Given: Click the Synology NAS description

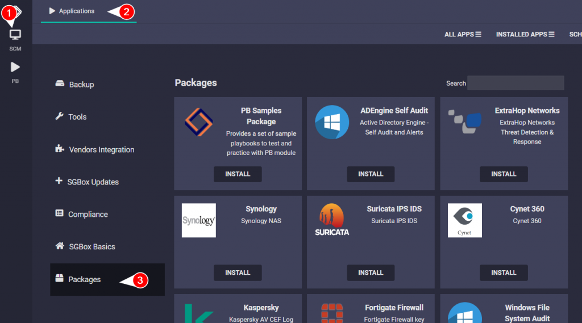Looking at the screenshot, I should click(x=261, y=221).
